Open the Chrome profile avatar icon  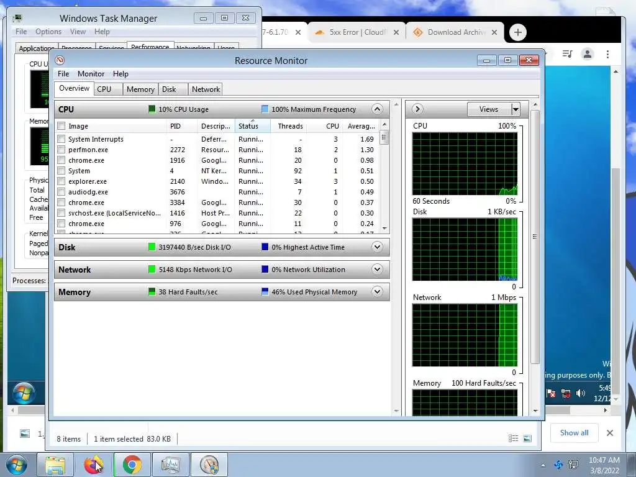click(x=588, y=54)
